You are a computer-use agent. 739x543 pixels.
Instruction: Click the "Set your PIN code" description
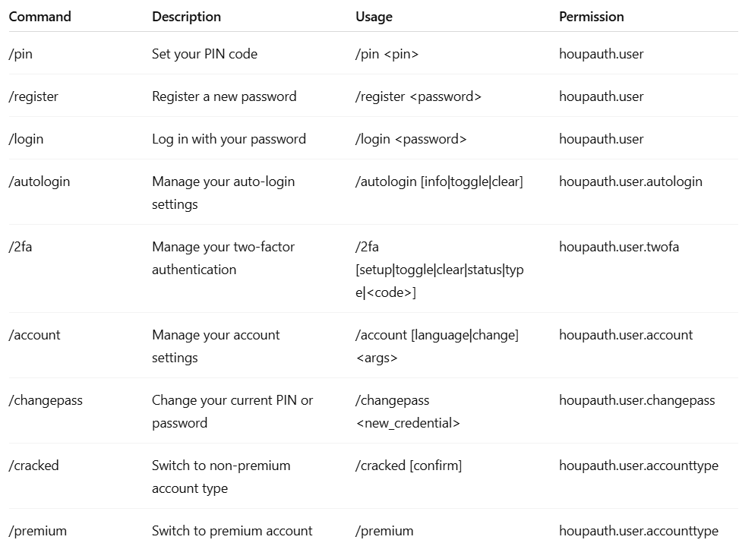coord(204,54)
